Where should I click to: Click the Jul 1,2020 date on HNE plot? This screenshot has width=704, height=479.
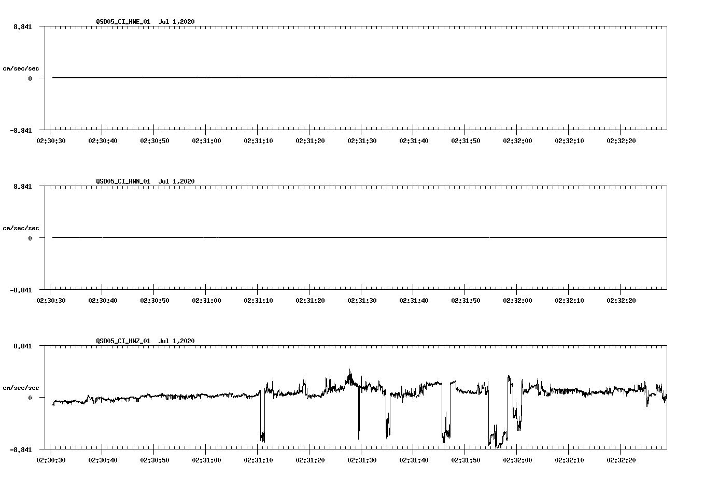point(177,22)
